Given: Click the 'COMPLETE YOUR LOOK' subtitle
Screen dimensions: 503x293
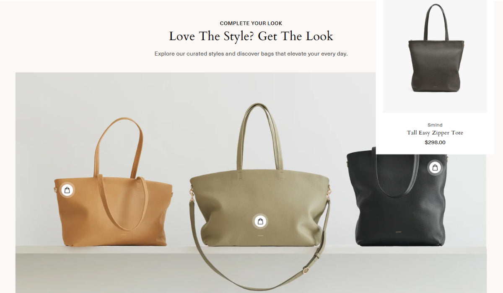Looking at the screenshot, I should pos(251,23).
